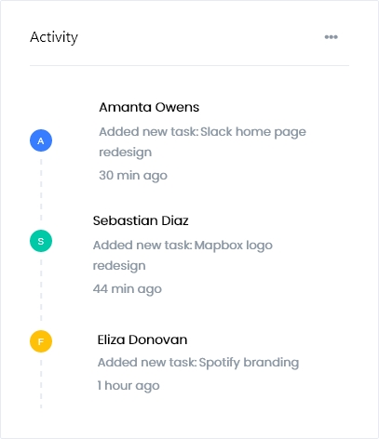Click the 1 hour ago timestamp
The height and width of the screenshot is (439, 379).
tap(129, 386)
